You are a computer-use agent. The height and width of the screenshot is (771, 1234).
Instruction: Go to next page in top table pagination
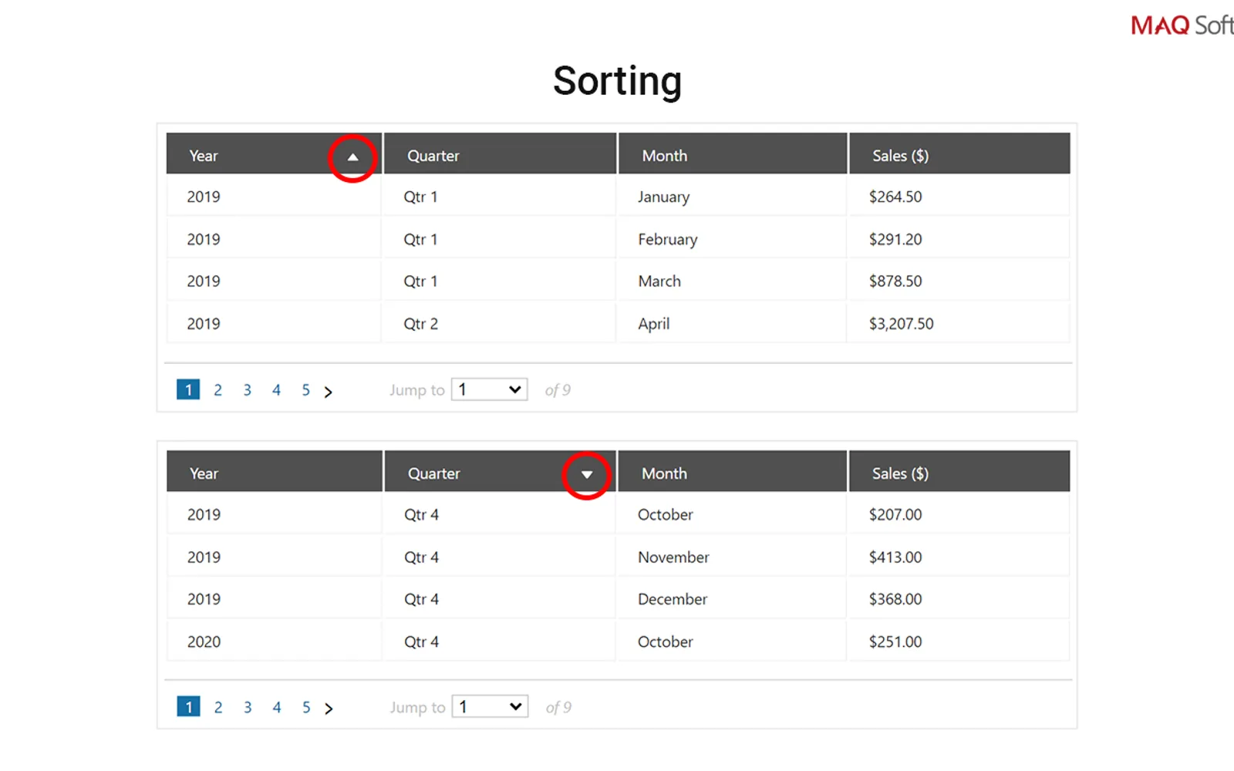(x=329, y=392)
